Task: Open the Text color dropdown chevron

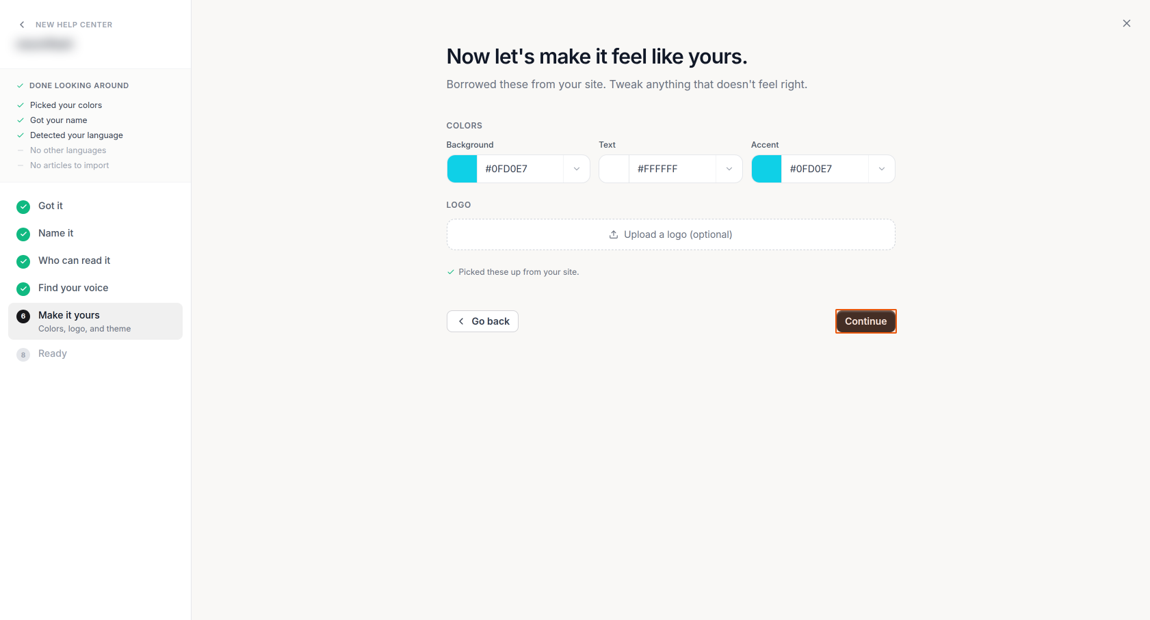Action: click(x=729, y=169)
